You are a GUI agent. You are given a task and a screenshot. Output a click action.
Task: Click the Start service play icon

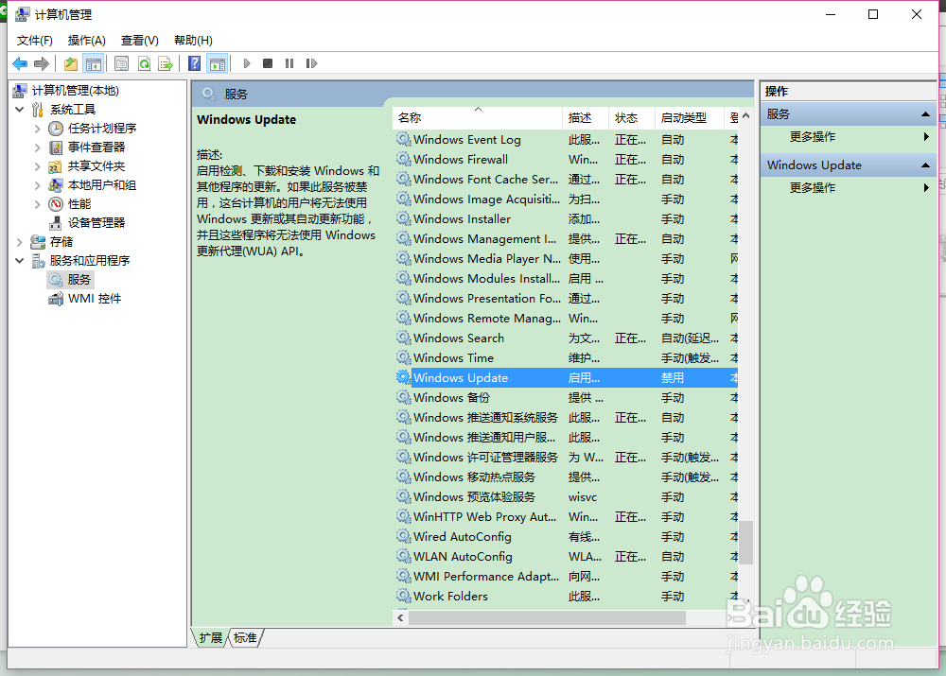(247, 63)
